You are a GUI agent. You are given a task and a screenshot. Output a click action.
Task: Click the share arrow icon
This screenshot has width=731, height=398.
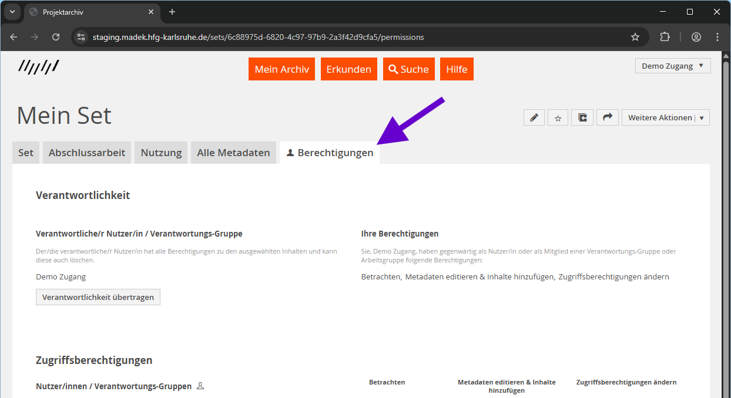point(607,117)
